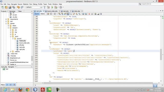Click Find Next Occurrence icon
Screen dimensions: 164x92
tap(65, 14)
